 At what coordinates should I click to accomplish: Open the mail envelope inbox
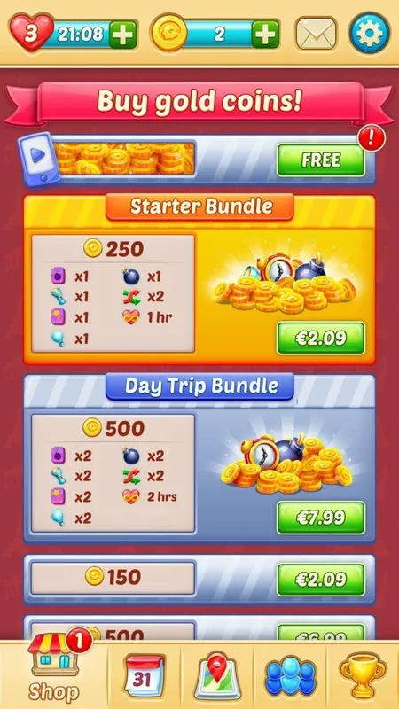point(316,34)
